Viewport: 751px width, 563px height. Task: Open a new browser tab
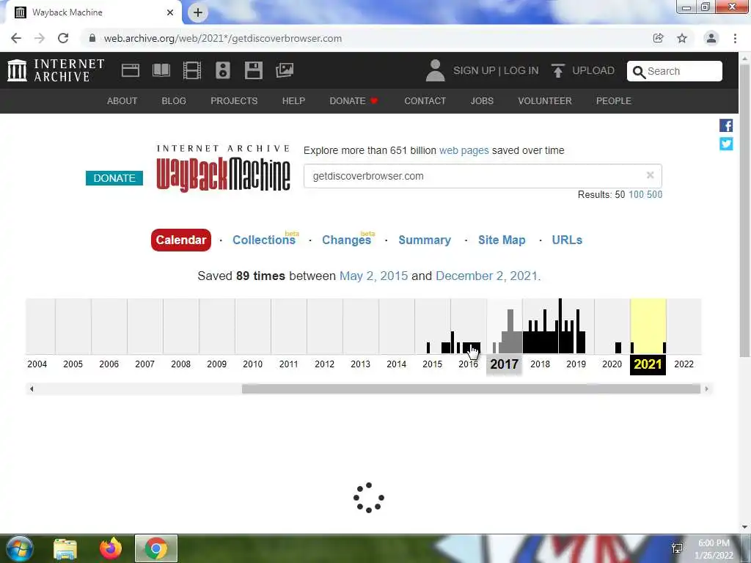(198, 12)
